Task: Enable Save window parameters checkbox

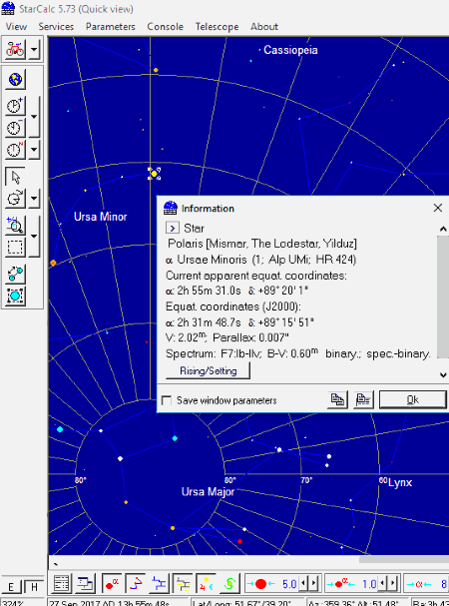Action: (x=167, y=400)
